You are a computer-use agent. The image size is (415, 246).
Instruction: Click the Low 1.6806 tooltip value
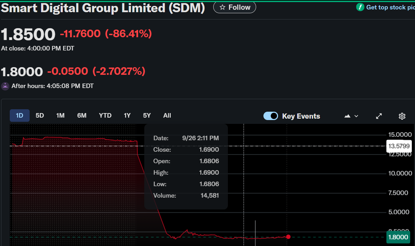[209, 184]
